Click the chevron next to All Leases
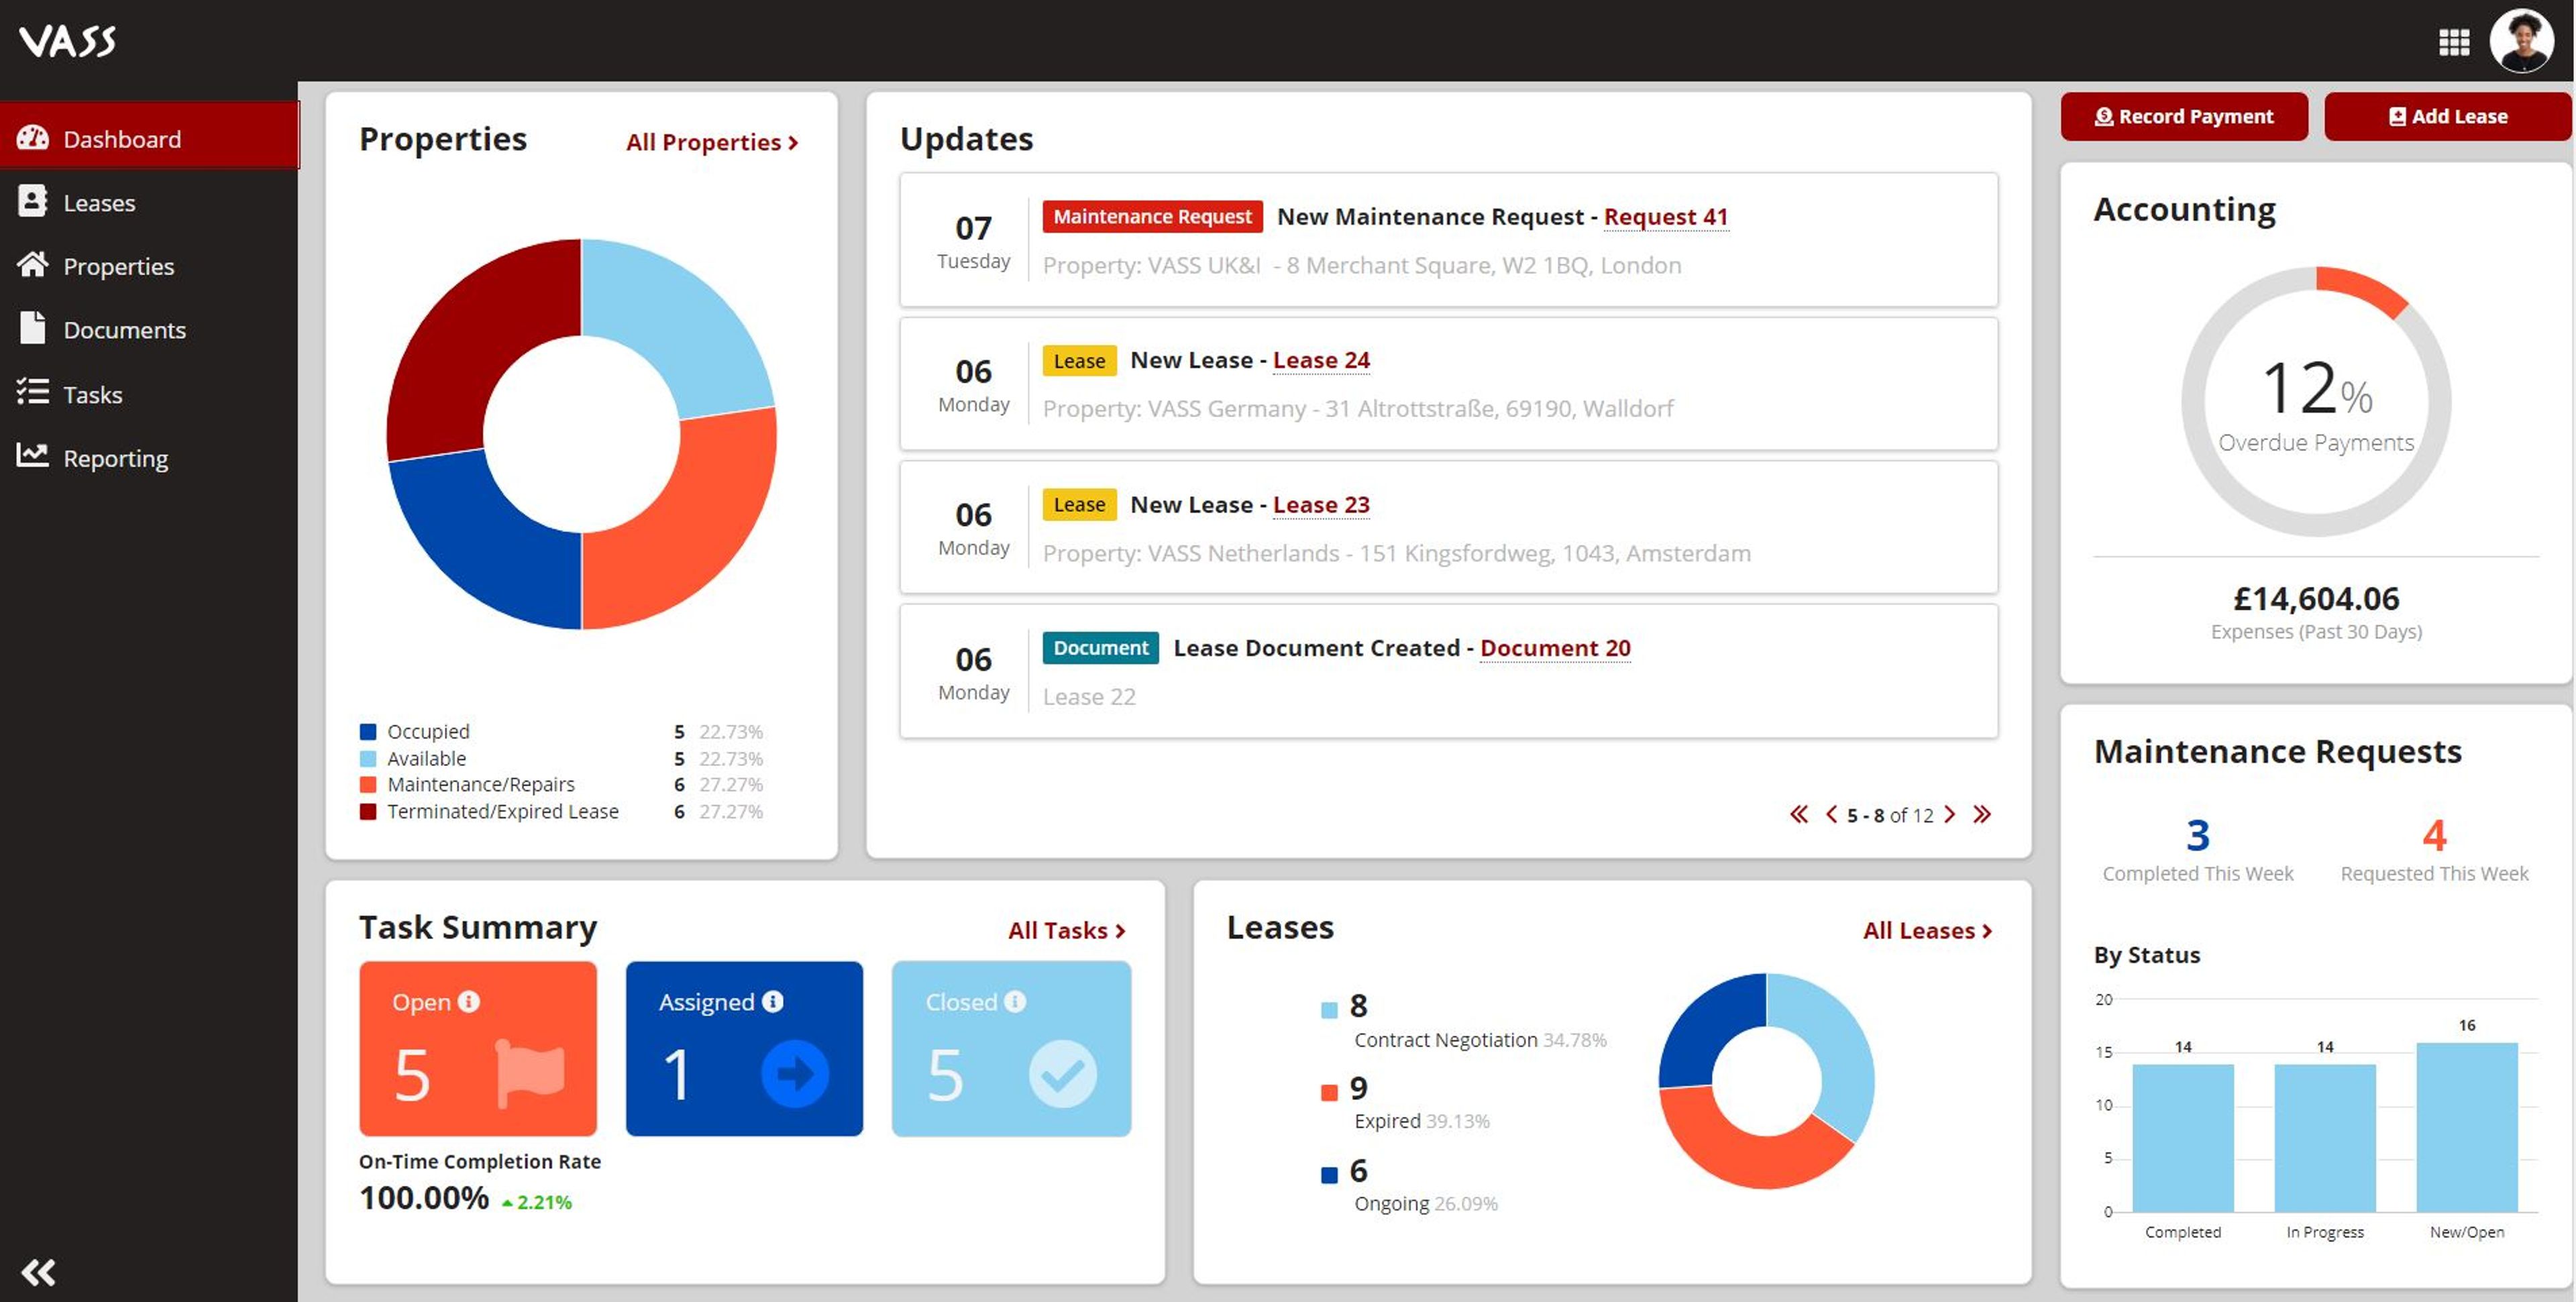Screen dimensions: 2576x1302 (1987, 931)
